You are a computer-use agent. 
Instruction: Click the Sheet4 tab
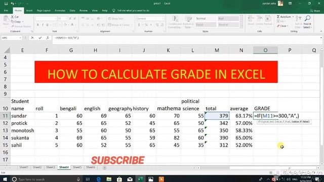tap(64, 167)
